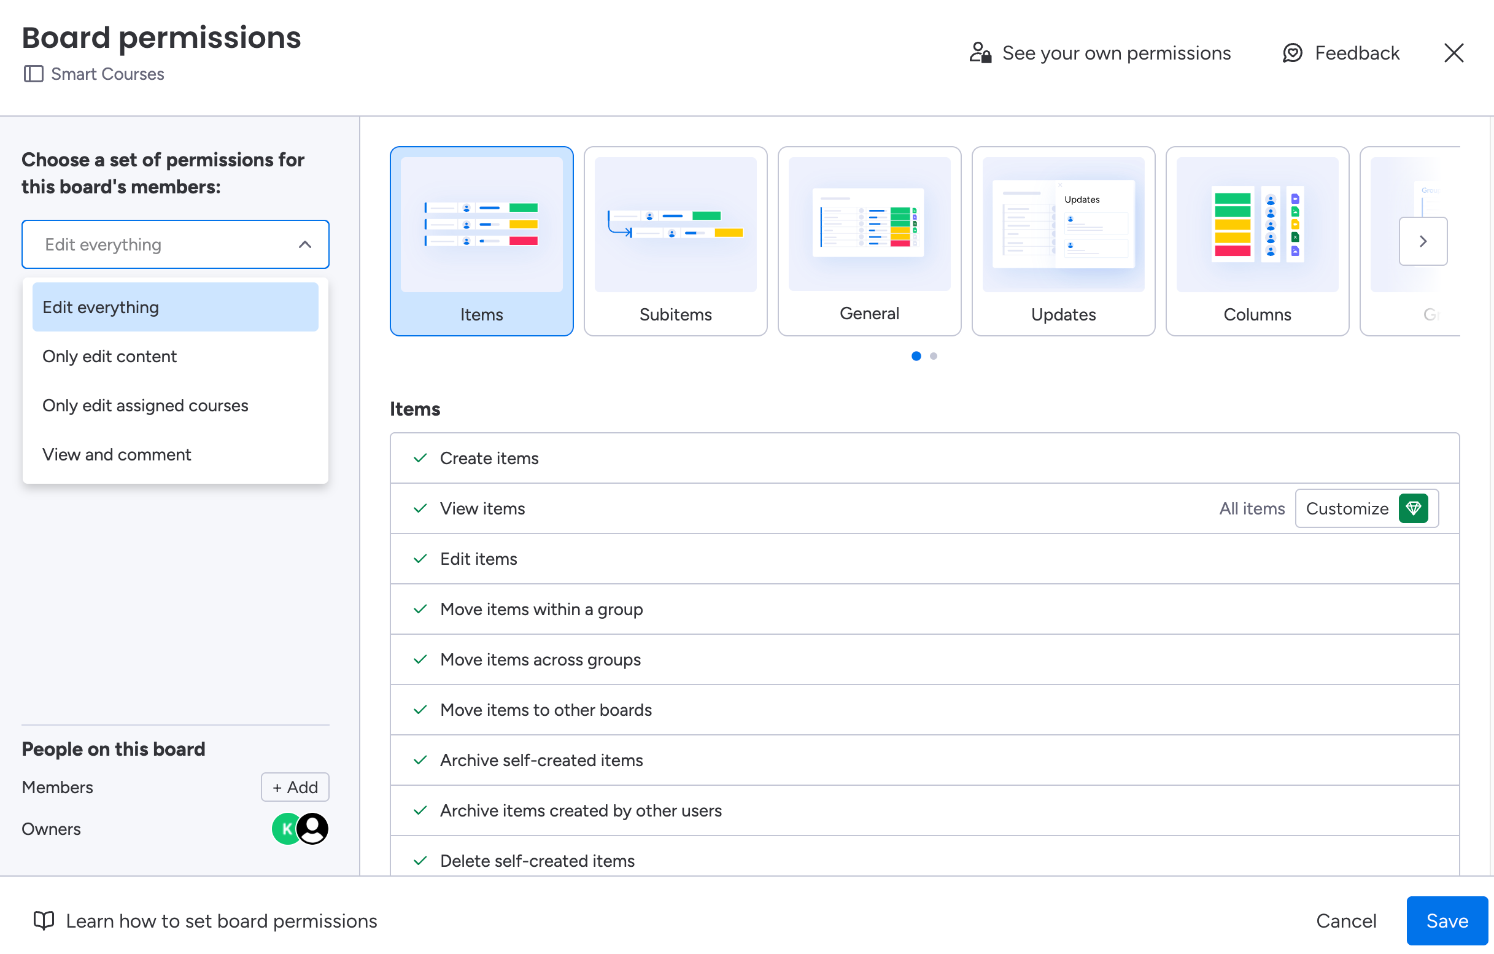Viewport: 1494px width, 954px height.
Task: Select the Subitems category card
Action: (x=675, y=241)
